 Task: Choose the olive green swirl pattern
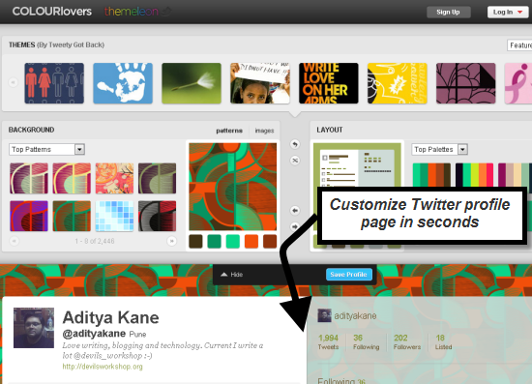click(x=157, y=178)
